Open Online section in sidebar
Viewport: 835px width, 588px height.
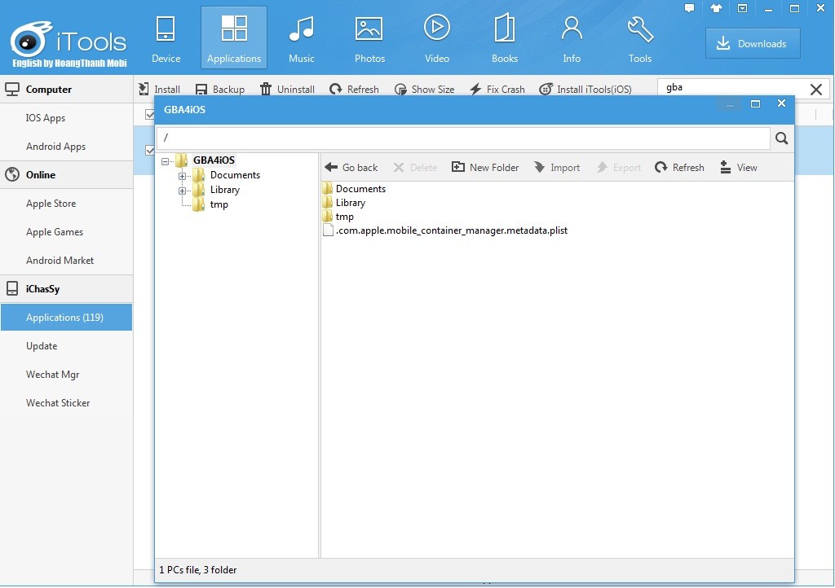(x=67, y=175)
